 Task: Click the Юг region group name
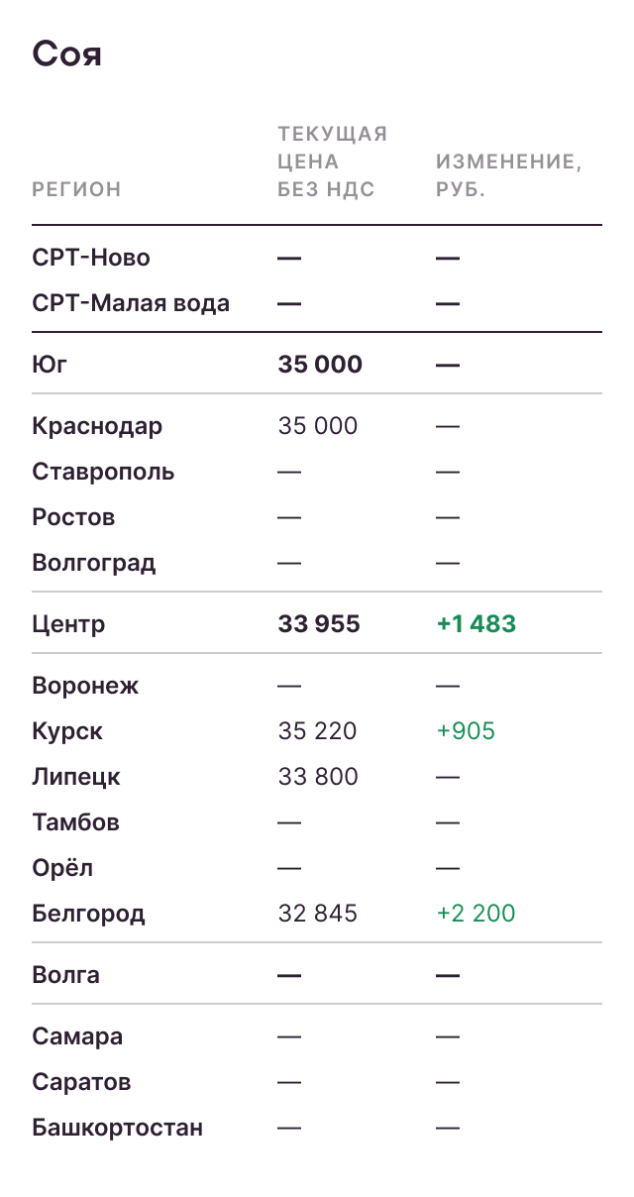click(50, 365)
